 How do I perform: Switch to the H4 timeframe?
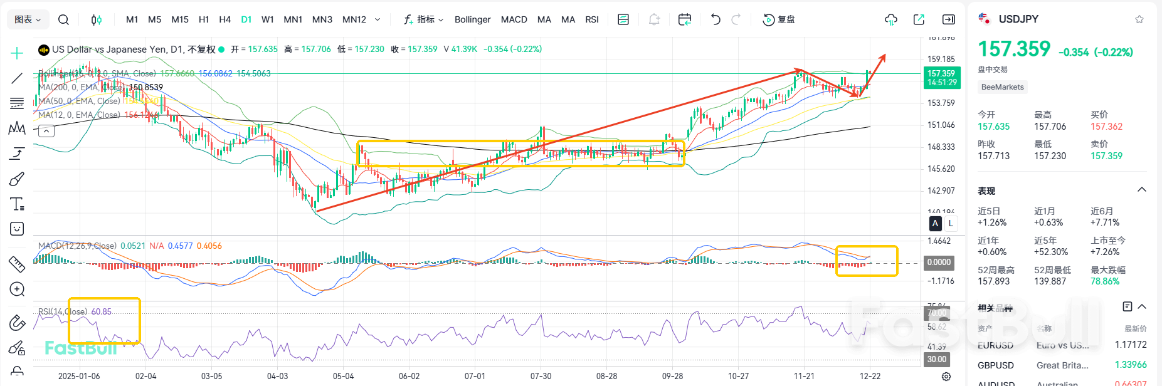tap(224, 19)
